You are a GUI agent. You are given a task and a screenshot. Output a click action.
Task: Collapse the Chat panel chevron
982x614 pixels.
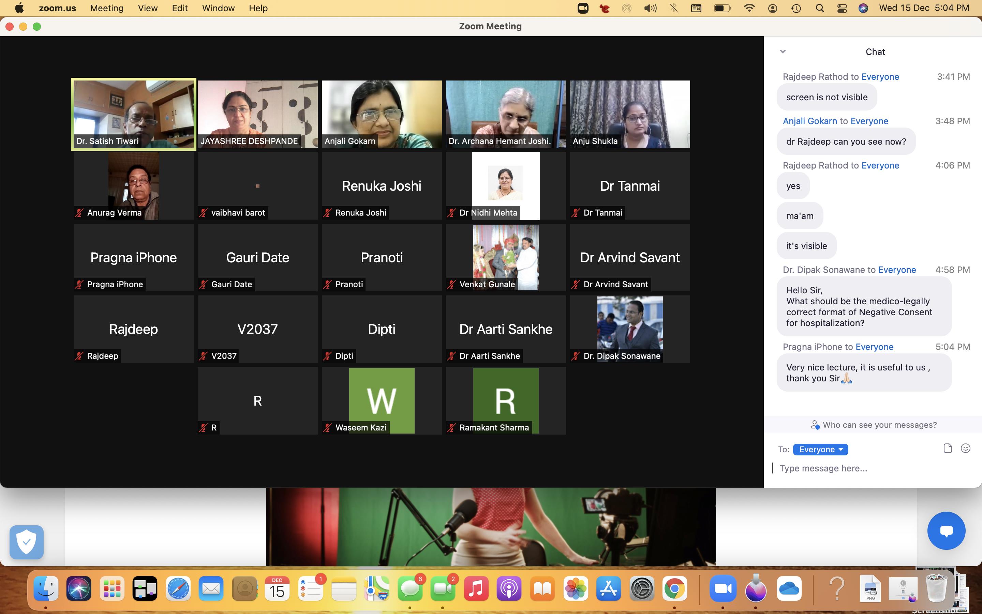click(x=783, y=52)
